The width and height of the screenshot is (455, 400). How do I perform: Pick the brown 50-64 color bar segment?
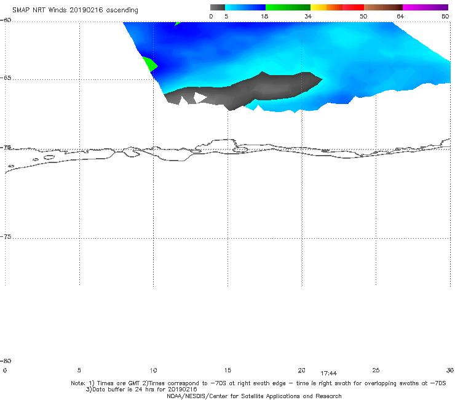(x=383, y=7)
